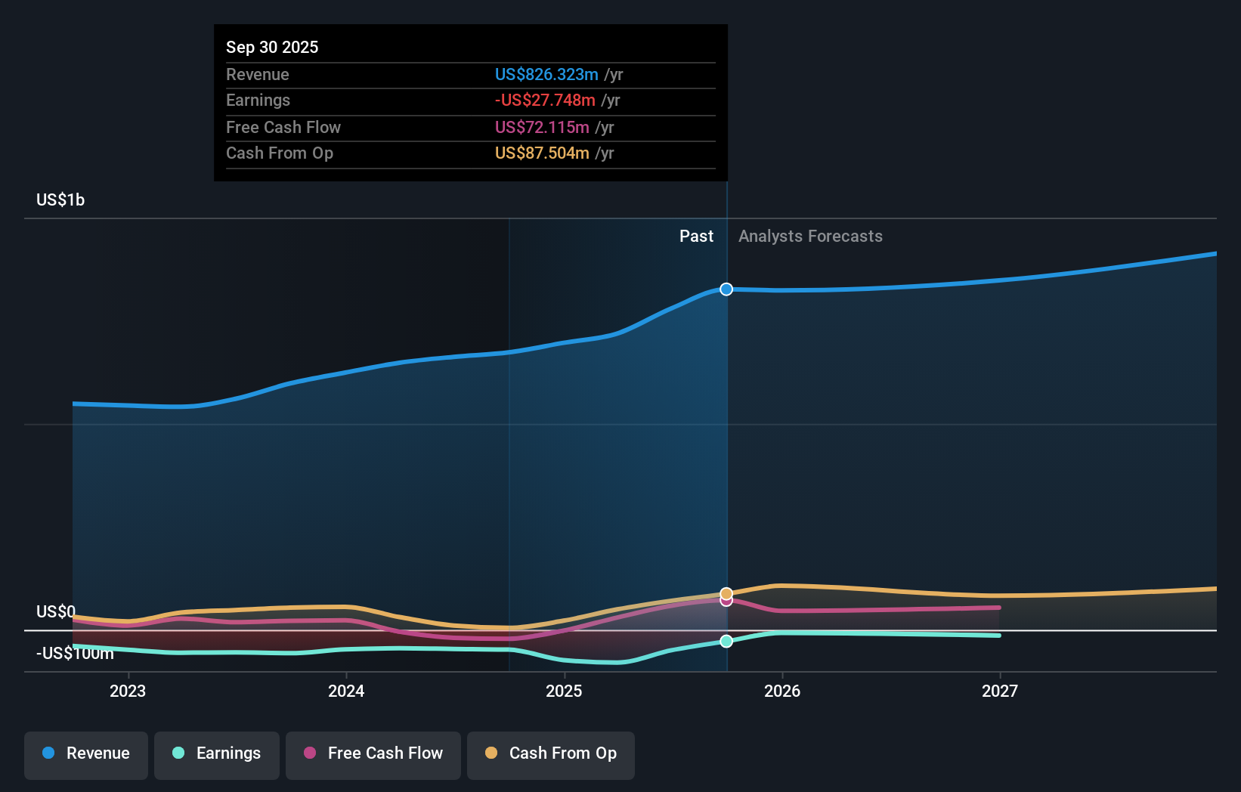Image resolution: width=1241 pixels, height=792 pixels.
Task: Select the blue Revenue data point marker
Action: [x=726, y=289]
